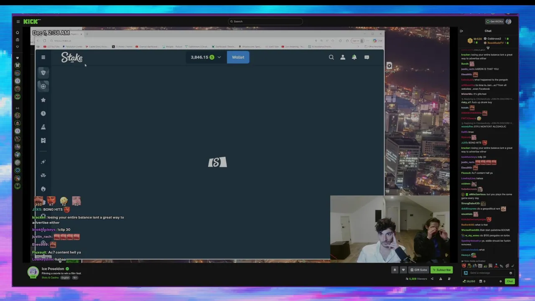Open the emoji picker in chat input
The image size is (535, 301).
(x=511, y=273)
